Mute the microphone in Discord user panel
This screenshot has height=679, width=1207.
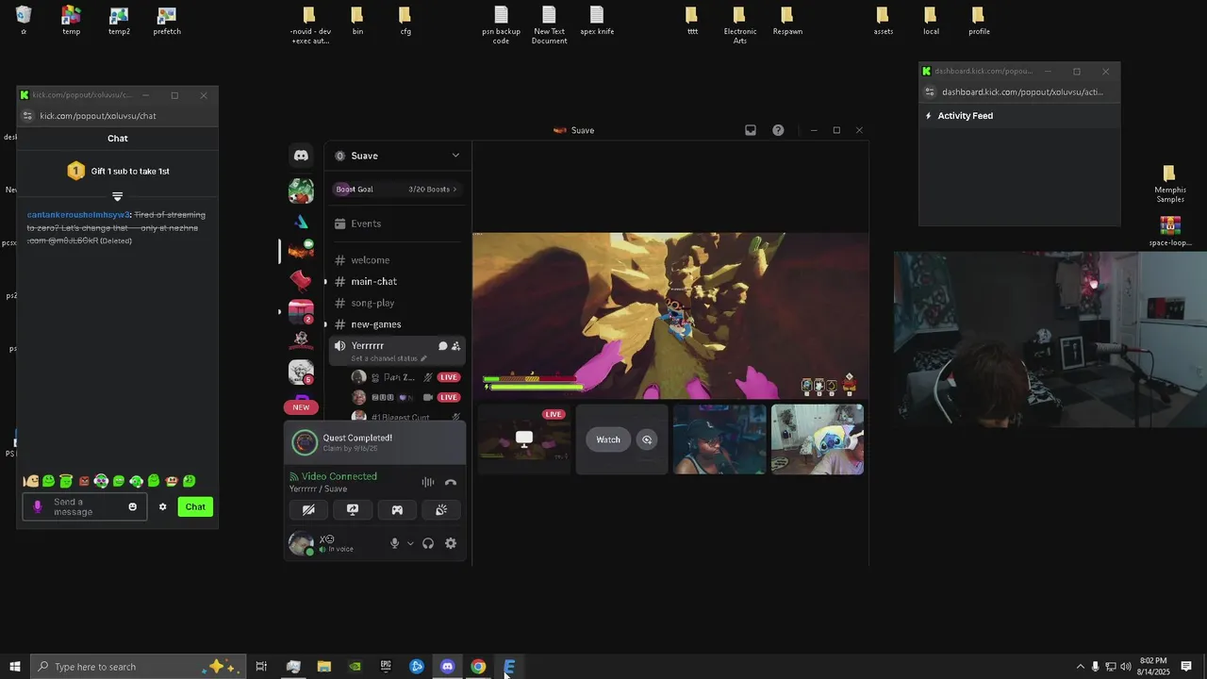click(395, 543)
